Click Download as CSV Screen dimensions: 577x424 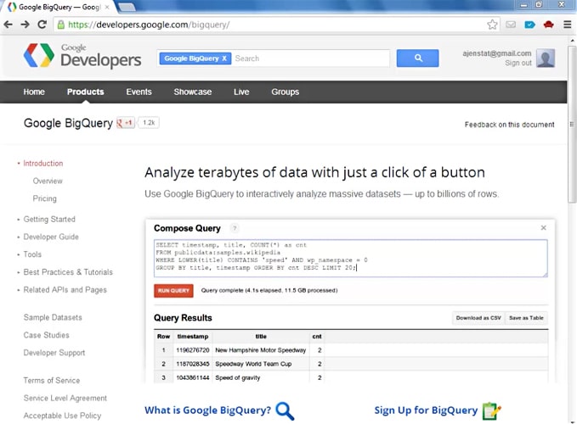click(478, 318)
